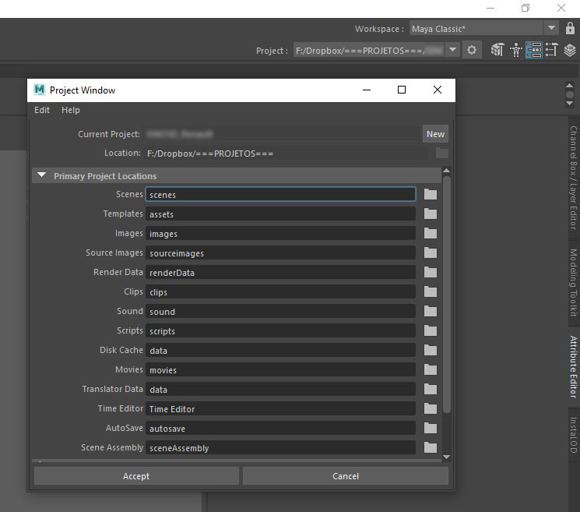Browse folder for Translator Data location
The height and width of the screenshot is (512, 580).
coord(431,390)
